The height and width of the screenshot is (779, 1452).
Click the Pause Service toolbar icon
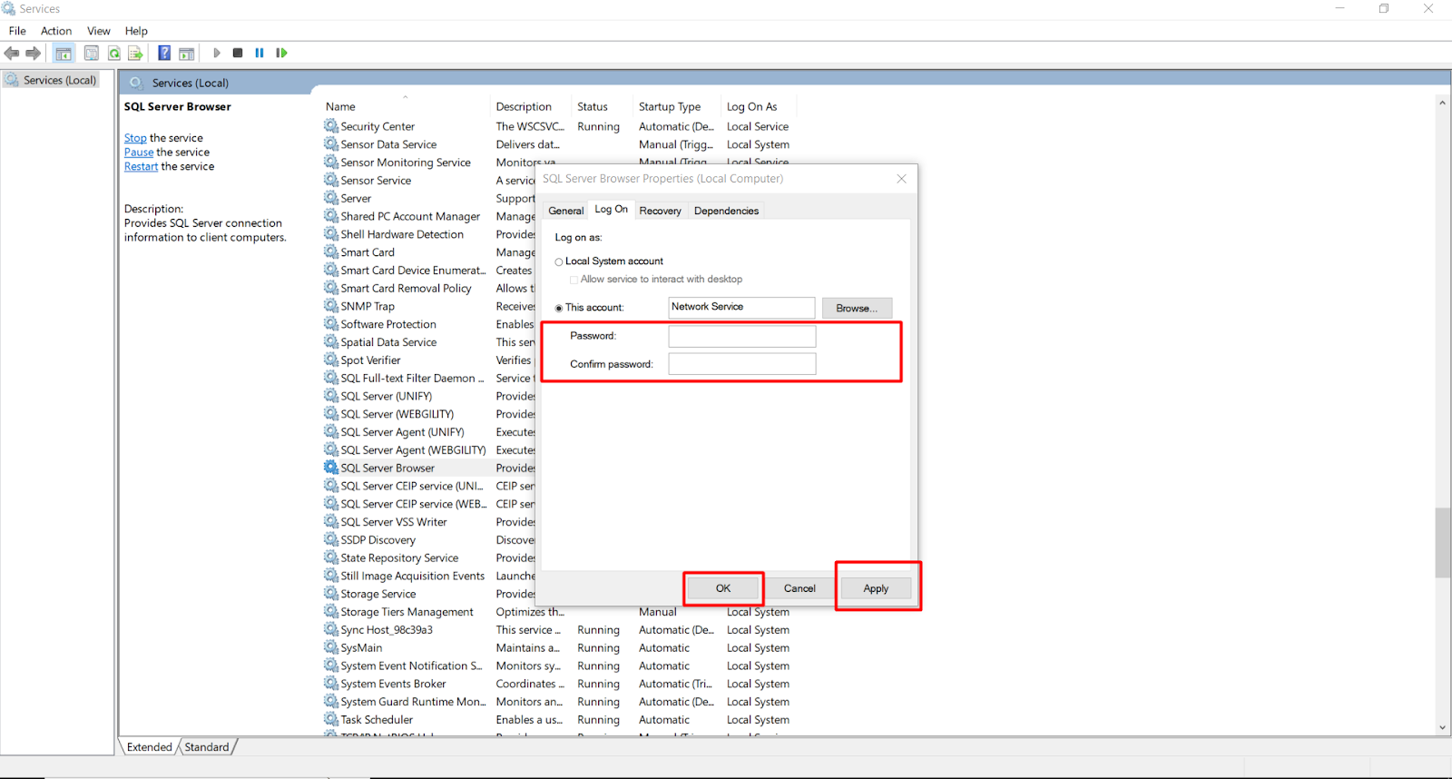[x=260, y=53]
